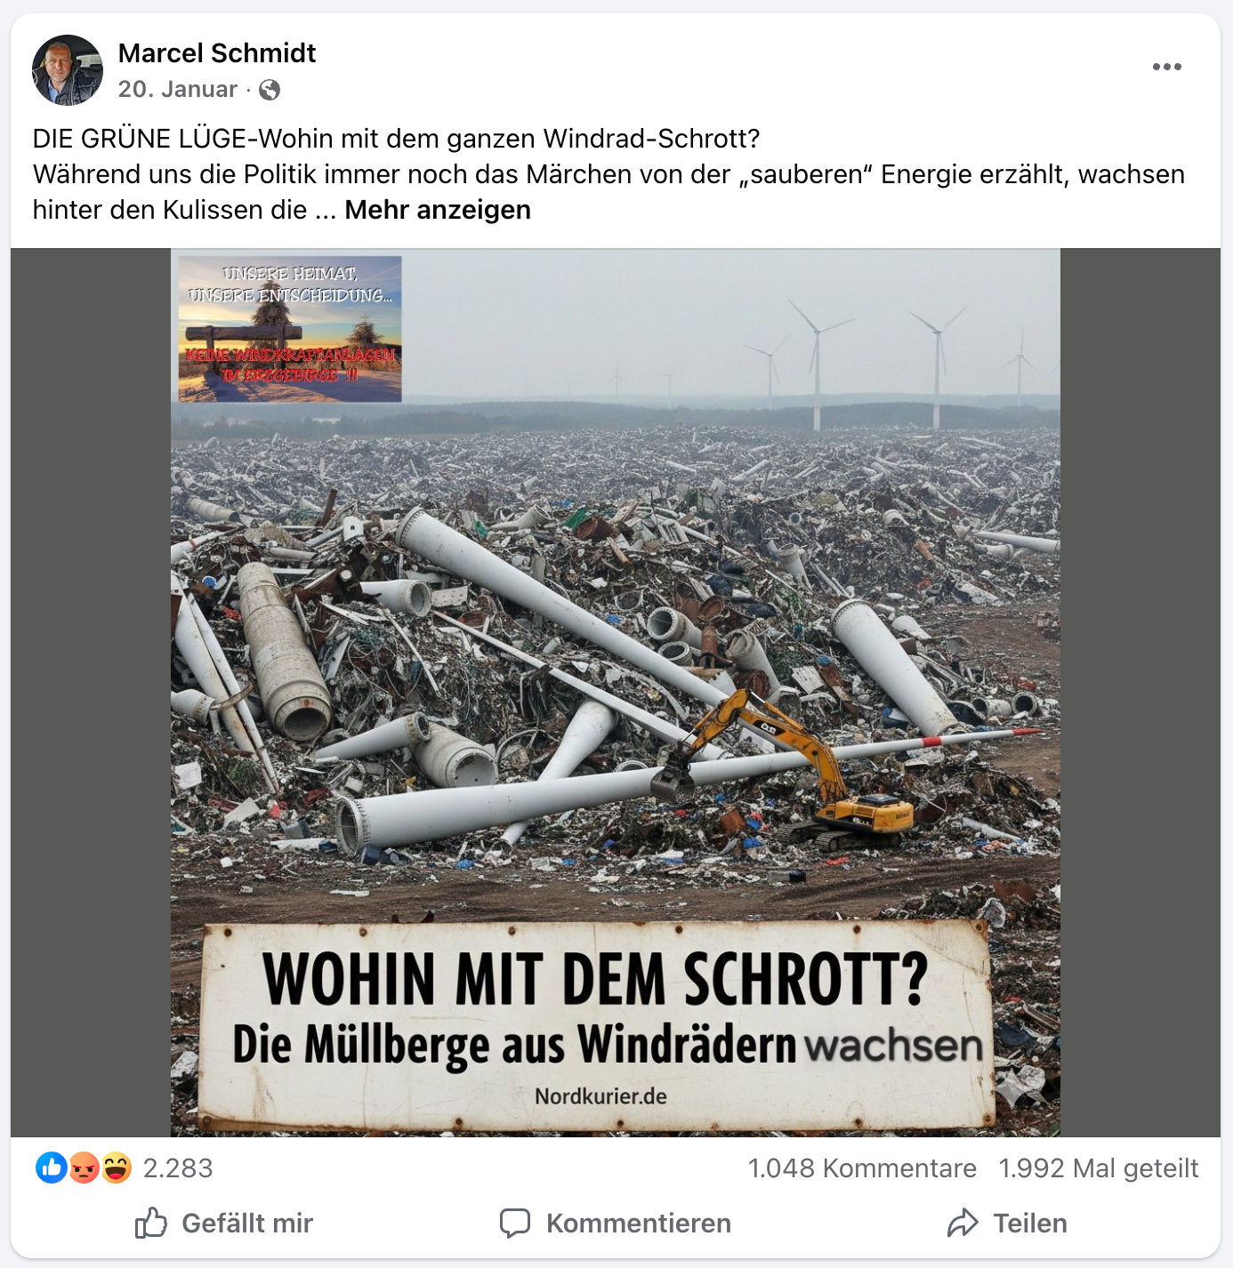Screen dimensions: 1233x1268
Task: Open the three-dot post options menu
Action: pos(1166,67)
